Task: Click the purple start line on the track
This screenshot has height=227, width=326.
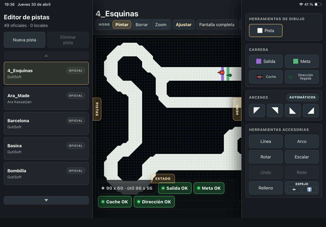Action: click(x=223, y=74)
